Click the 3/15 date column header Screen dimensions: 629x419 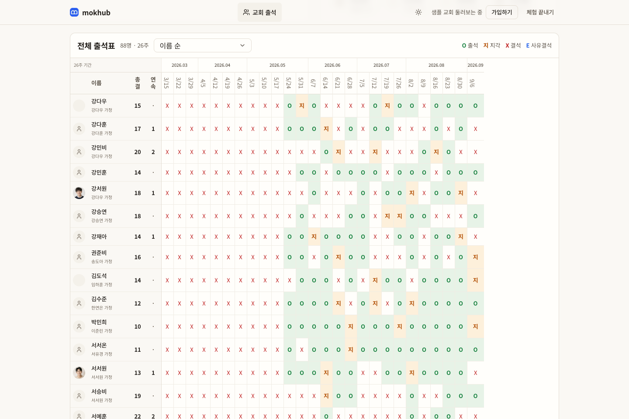point(166,83)
